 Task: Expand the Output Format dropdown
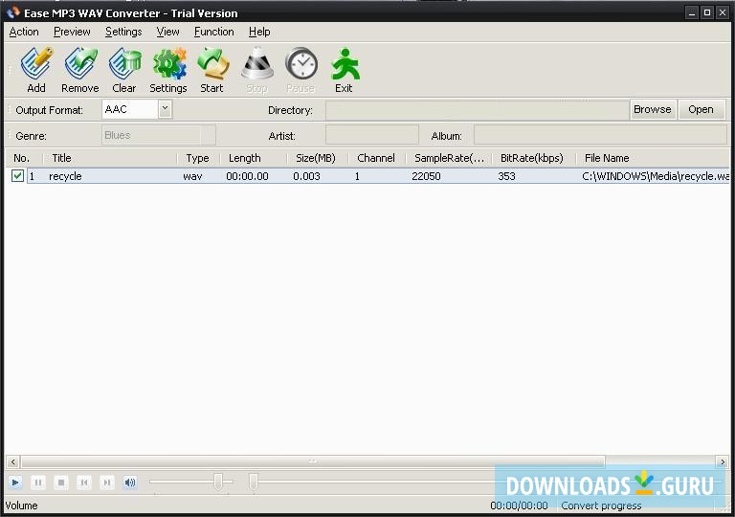point(165,109)
